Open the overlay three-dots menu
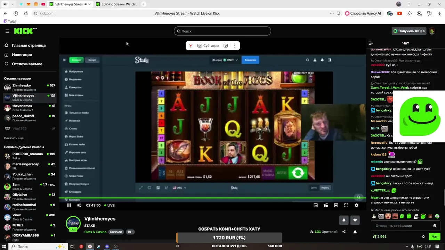 [x=235, y=45]
